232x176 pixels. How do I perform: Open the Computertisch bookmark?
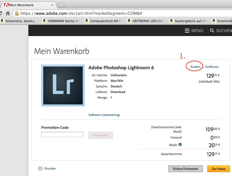pos(104,21)
